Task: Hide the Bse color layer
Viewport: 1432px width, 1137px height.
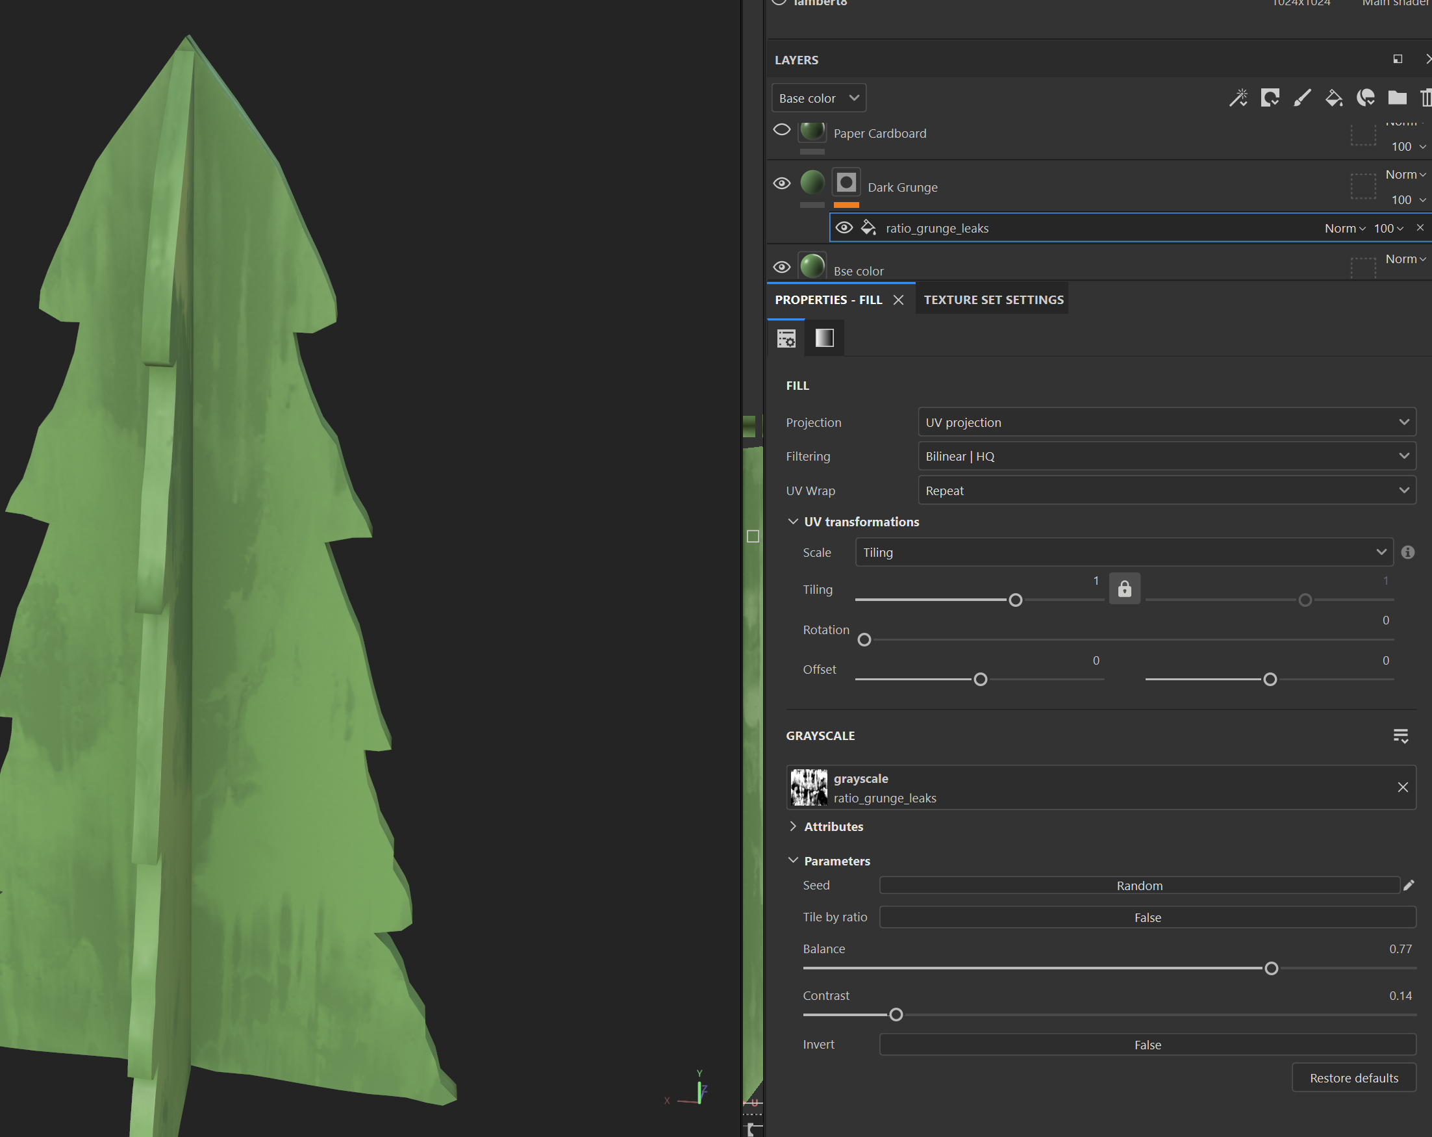Action: [x=782, y=268]
